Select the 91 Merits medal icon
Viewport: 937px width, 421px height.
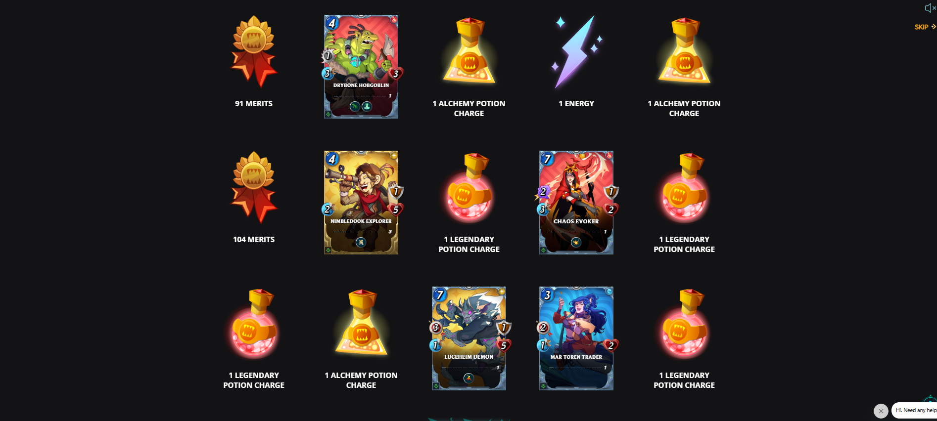254,51
